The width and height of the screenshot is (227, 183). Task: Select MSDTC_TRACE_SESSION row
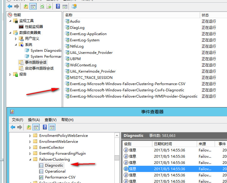pyautogui.click(x=88, y=78)
